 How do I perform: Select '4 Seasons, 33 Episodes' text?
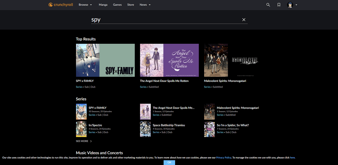pyautogui.click(x=164, y=129)
